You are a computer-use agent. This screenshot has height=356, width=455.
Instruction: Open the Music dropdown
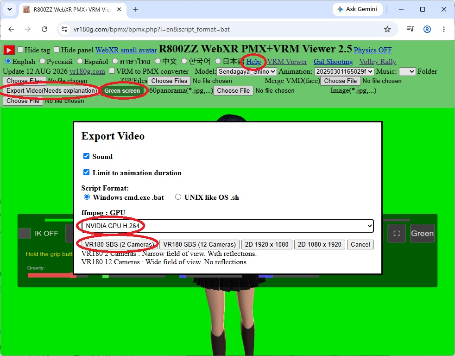click(x=407, y=71)
